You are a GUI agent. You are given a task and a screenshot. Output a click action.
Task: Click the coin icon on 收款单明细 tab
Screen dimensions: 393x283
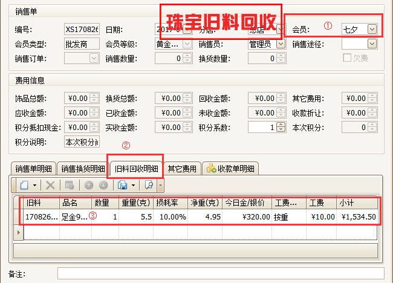point(212,169)
